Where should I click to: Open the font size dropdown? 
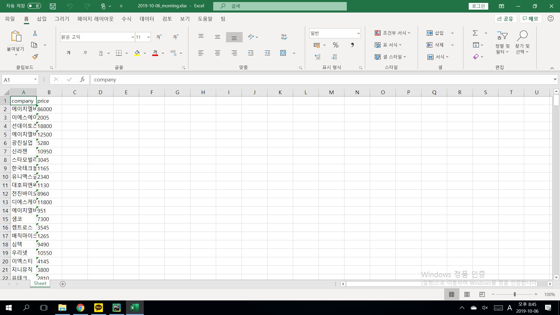(x=148, y=37)
